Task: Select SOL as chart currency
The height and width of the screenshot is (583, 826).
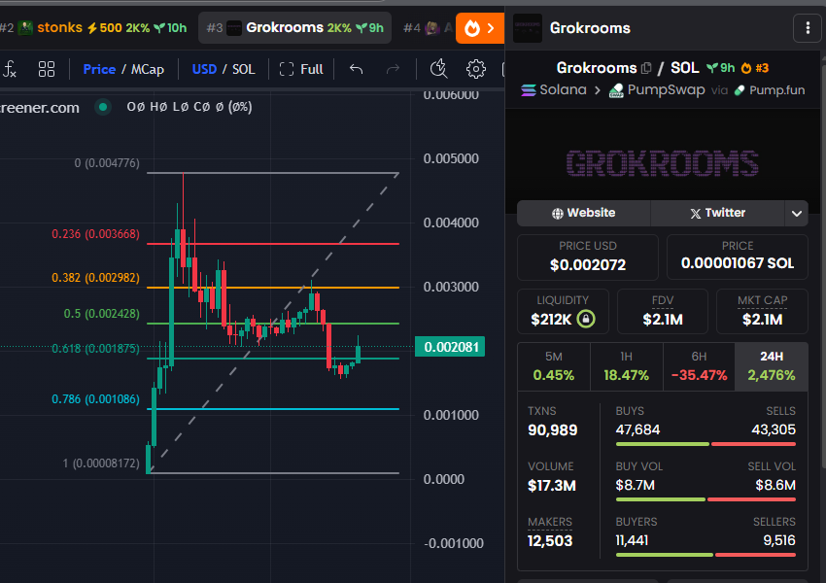Action: click(x=243, y=69)
